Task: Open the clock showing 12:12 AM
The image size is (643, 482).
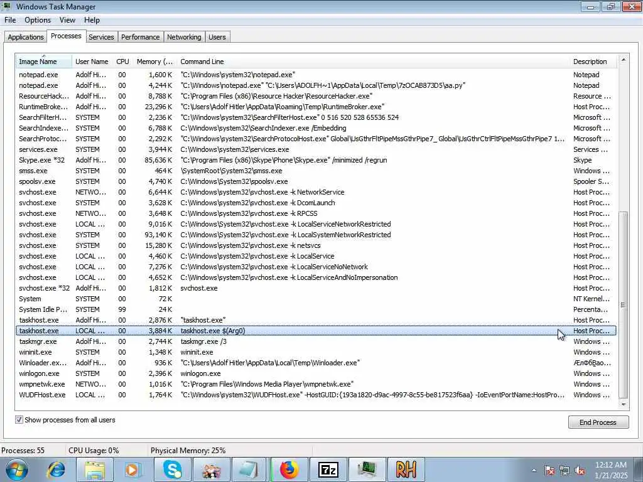Action: (x=611, y=470)
